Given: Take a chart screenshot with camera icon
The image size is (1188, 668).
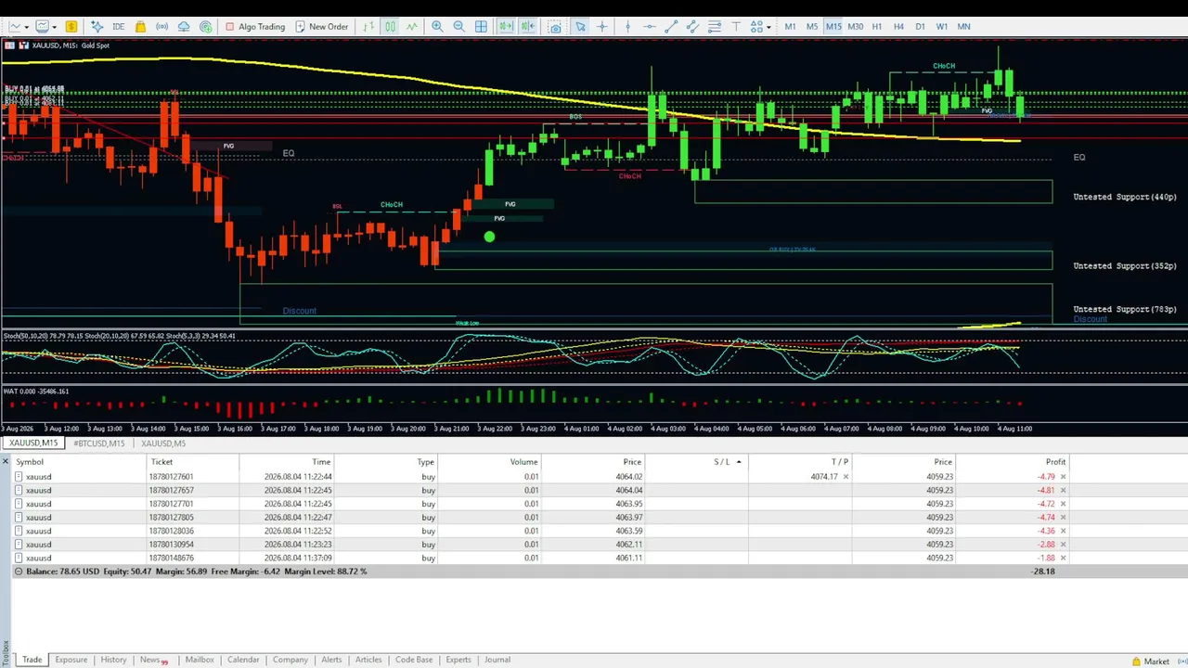Looking at the screenshot, I should [x=555, y=27].
